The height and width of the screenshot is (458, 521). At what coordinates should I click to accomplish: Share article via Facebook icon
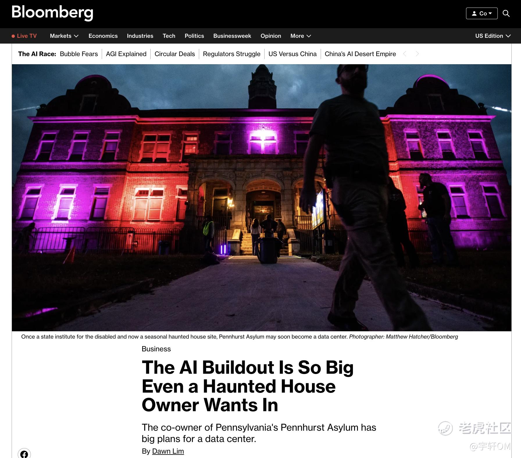coord(24,454)
